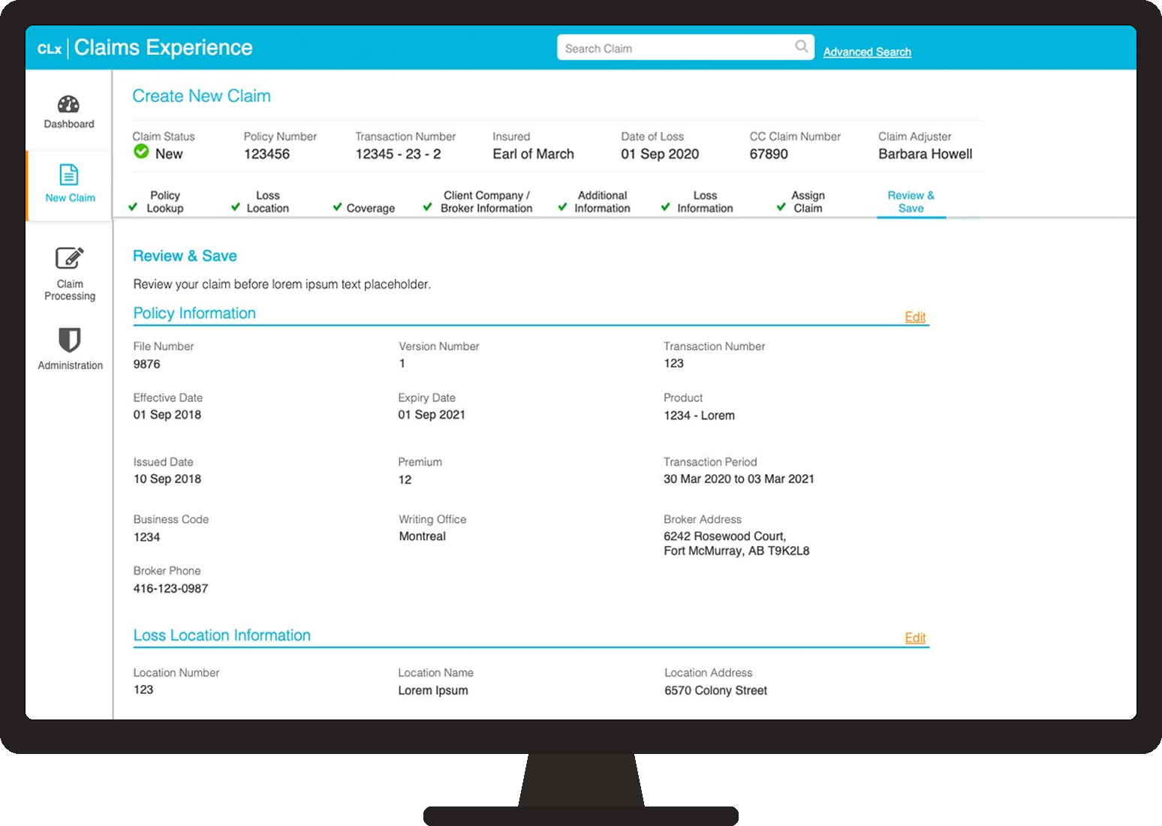Click the Loss Location Information heading

pos(221,635)
